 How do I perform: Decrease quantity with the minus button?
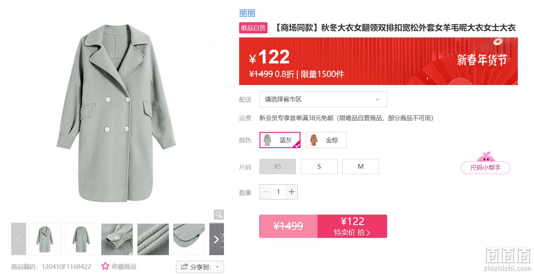click(x=265, y=192)
